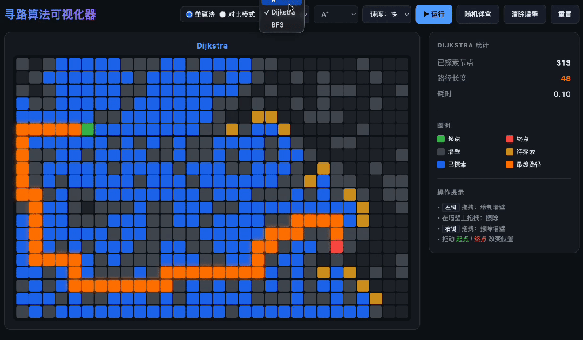Click the blue 已探索 legend icon
This screenshot has width=583, height=340.
[441, 164]
